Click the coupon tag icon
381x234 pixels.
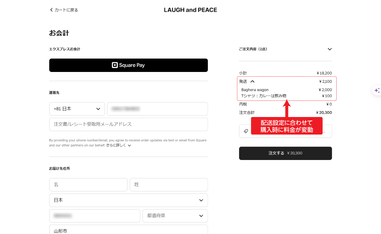coord(246,131)
